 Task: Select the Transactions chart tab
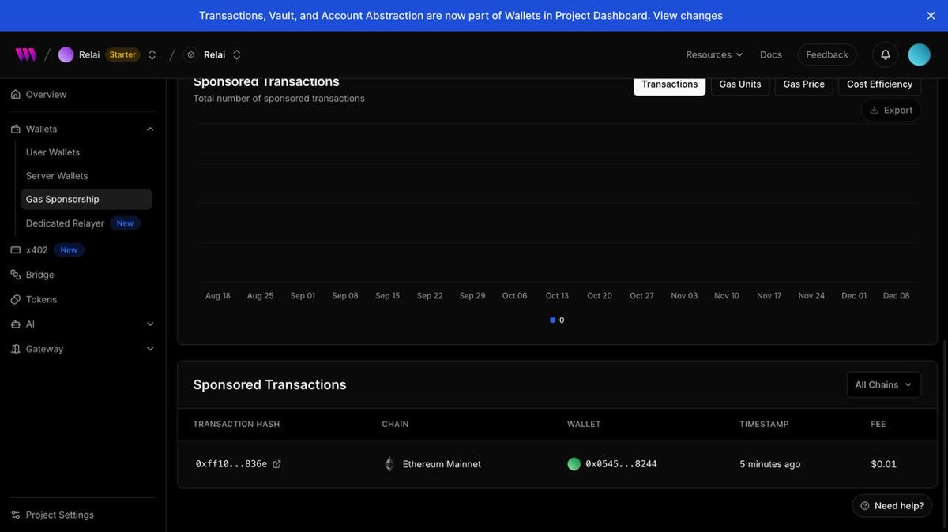(x=670, y=84)
